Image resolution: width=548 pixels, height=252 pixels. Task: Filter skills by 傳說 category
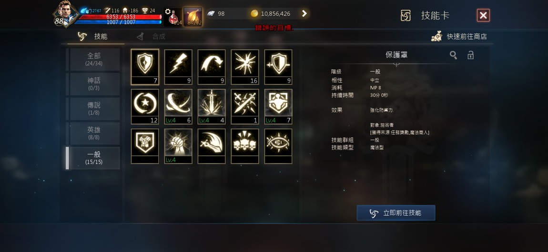94,109
